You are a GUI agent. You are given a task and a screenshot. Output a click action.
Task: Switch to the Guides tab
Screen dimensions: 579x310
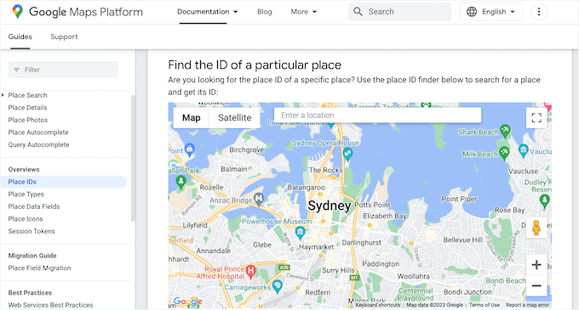click(x=20, y=37)
